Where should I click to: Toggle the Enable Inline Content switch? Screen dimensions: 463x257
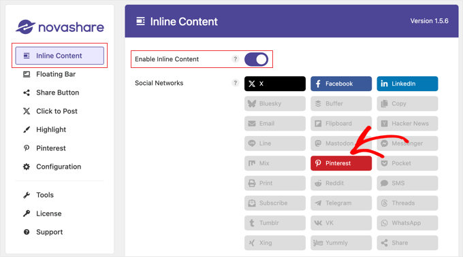pyautogui.click(x=256, y=59)
